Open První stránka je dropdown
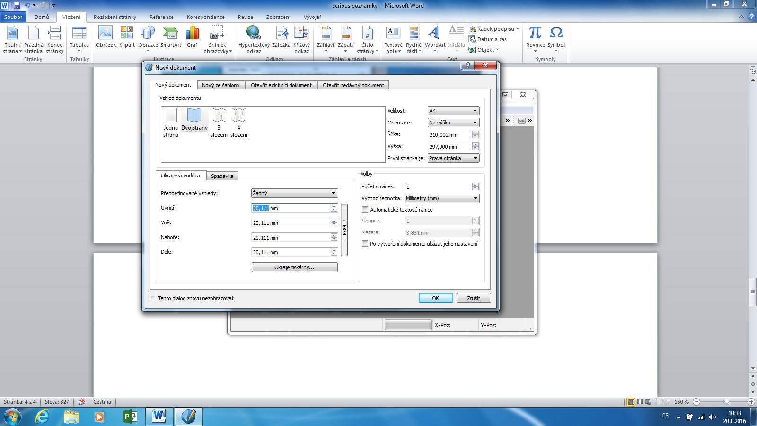Screen dimensions: 757x426 coord(453,158)
